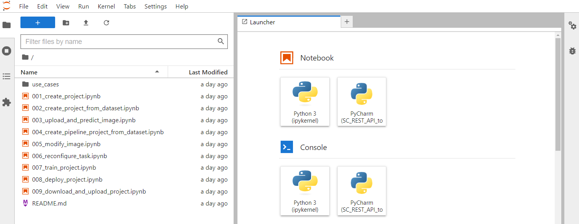This screenshot has height=224, width=579.
Task: Launch PyCharm kernel notebook
Action: click(x=362, y=102)
